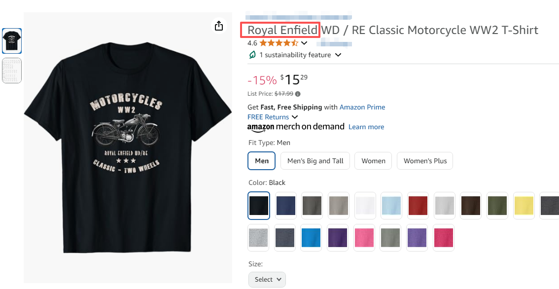Open the Amazon Prime link
Viewport: 559px width, 289px height.
[362, 107]
